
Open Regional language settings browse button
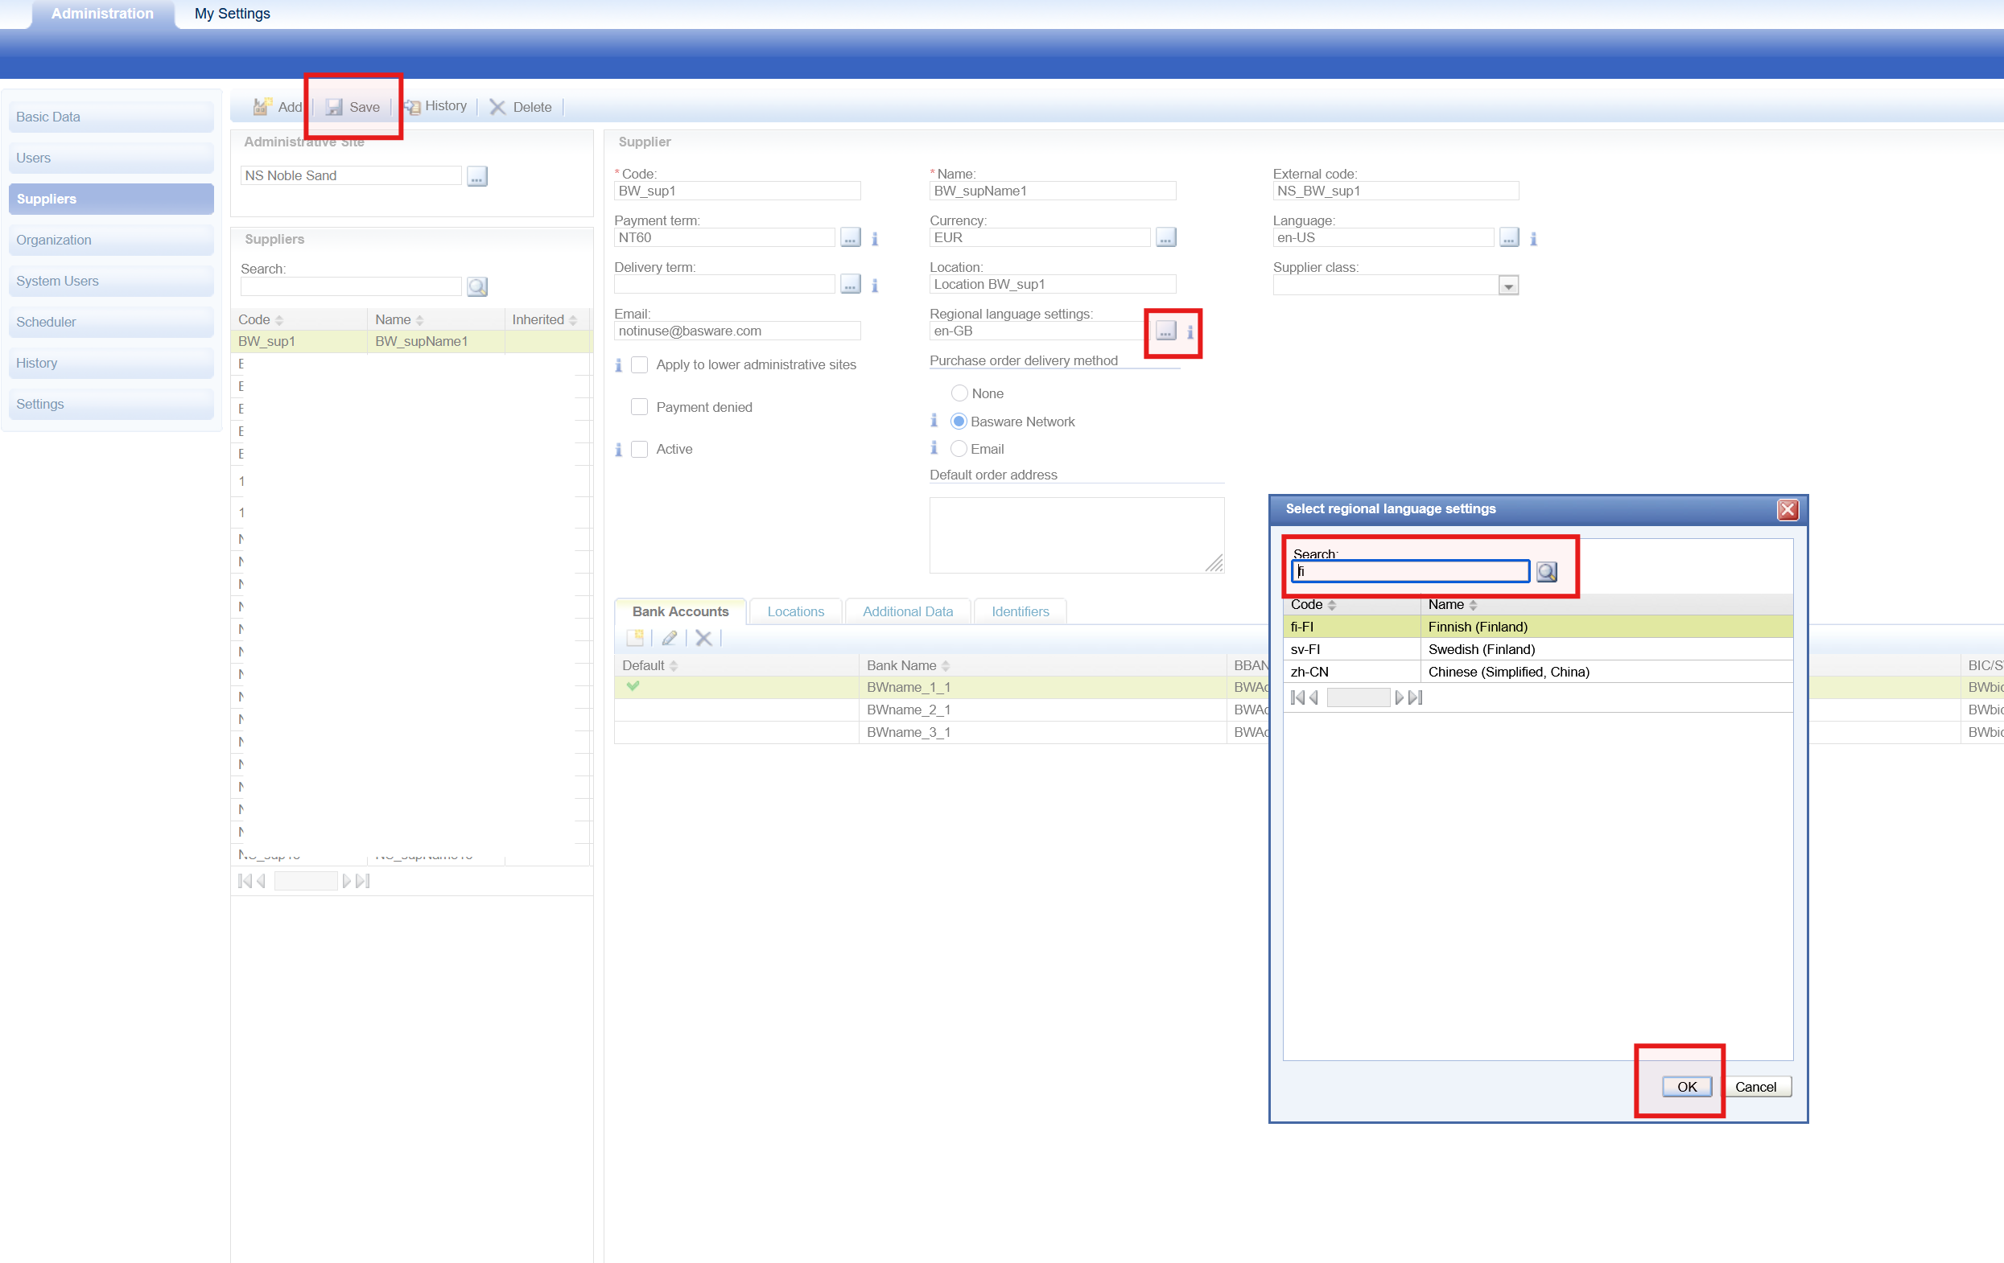1165,331
